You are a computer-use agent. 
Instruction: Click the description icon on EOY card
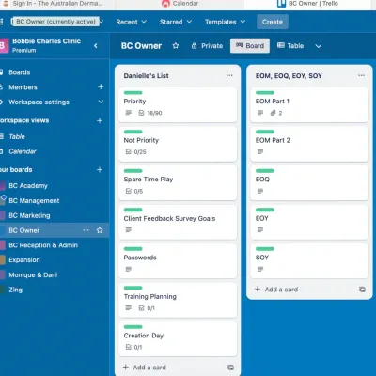tap(260, 230)
